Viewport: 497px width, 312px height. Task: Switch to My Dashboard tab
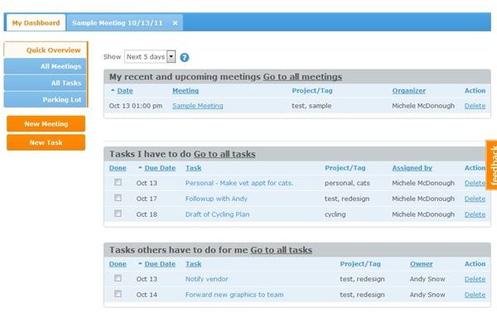(x=36, y=23)
